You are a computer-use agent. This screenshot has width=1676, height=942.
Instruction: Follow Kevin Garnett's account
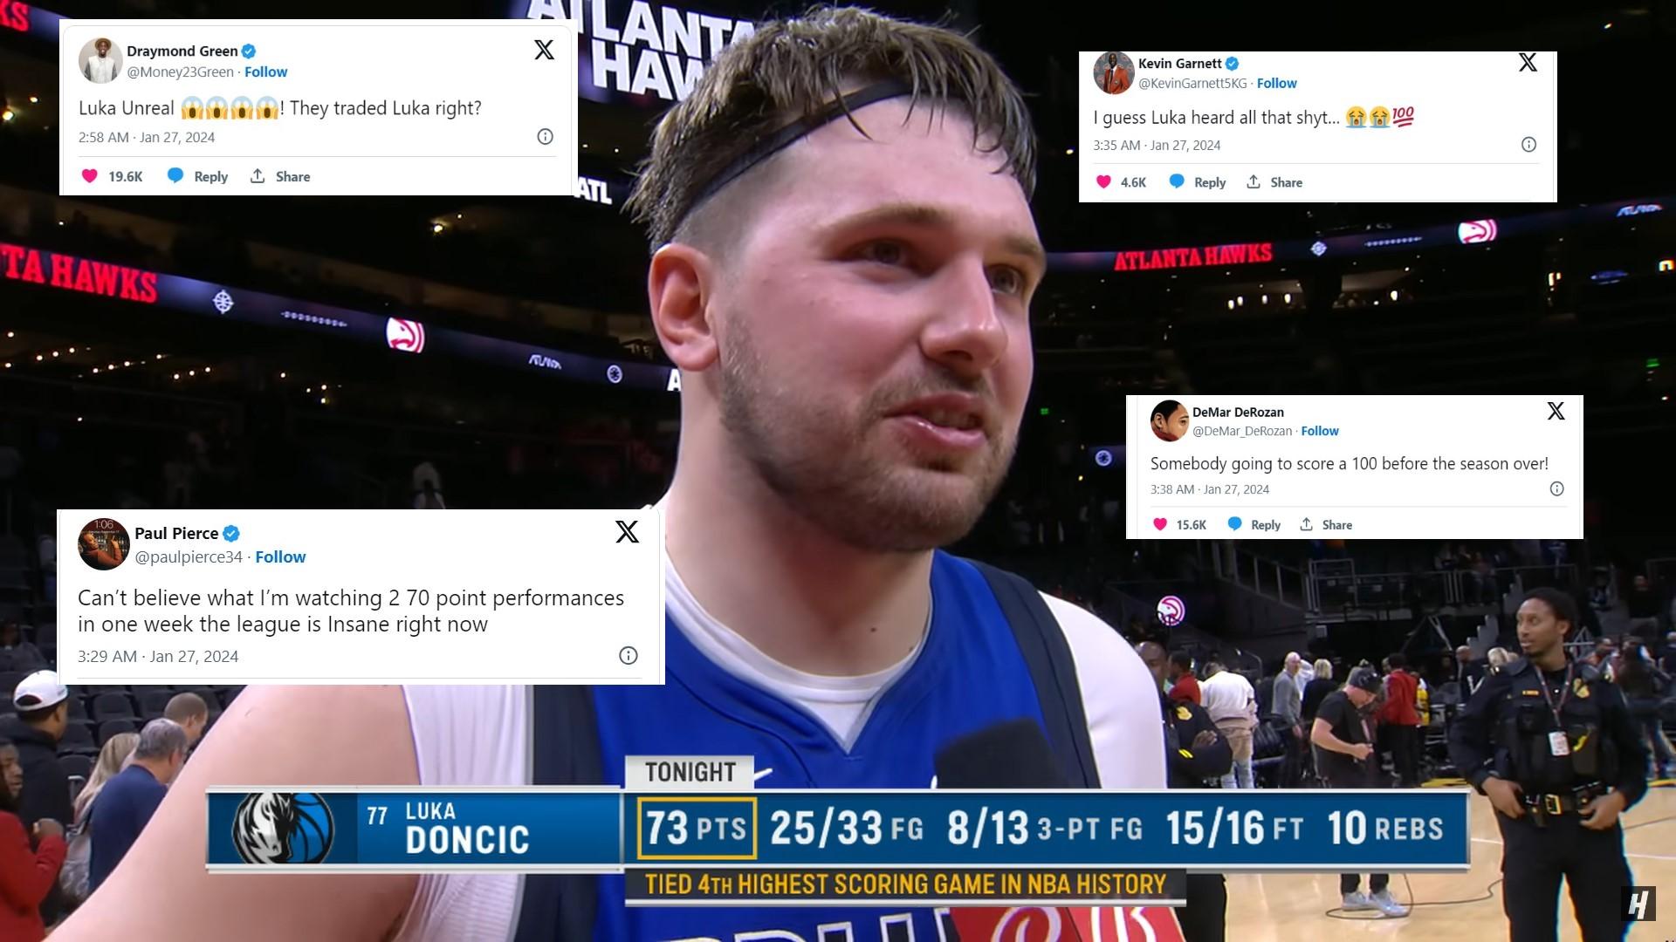1276,83
